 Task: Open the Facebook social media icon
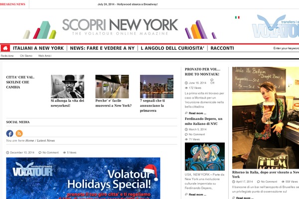tap(10, 133)
